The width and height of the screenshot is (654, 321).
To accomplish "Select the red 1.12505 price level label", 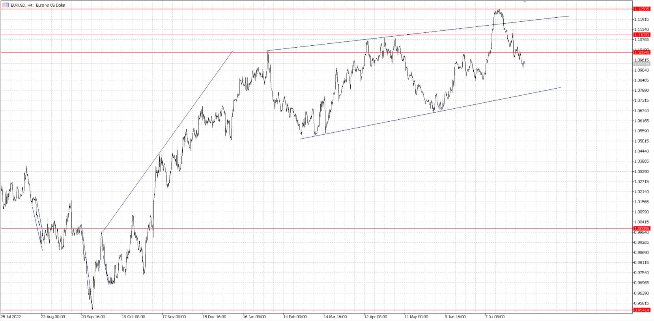I will click(x=641, y=9).
